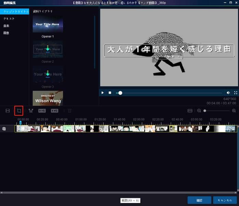Click the crop tool icon in the timeline toolbar
This screenshot has height=206, width=239.
19,111
